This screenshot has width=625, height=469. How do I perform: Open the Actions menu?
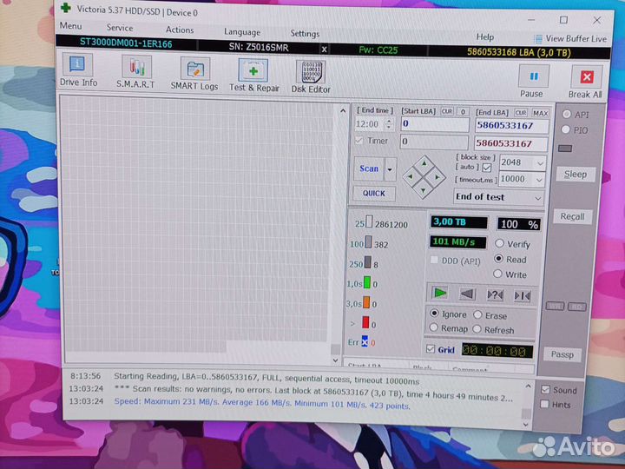point(180,30)
